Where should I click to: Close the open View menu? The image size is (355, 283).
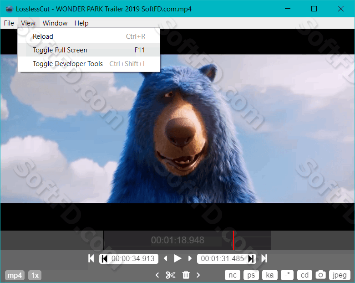(28, 23)
